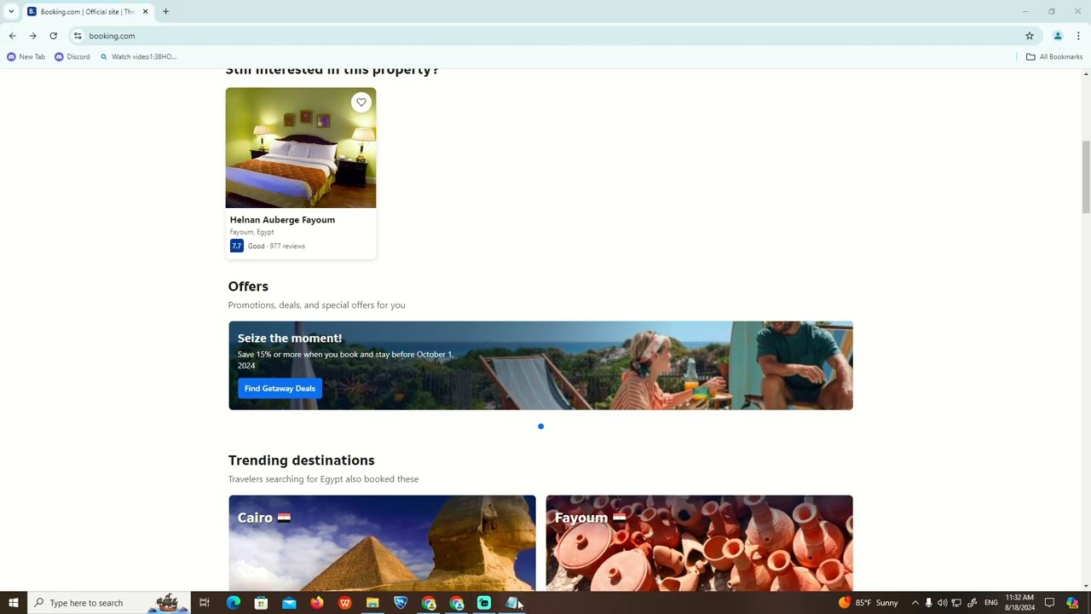This screenshot has width=1091, height=614.
Task: Click the address bar showing booking.com
Action: [x=545, y=36]
